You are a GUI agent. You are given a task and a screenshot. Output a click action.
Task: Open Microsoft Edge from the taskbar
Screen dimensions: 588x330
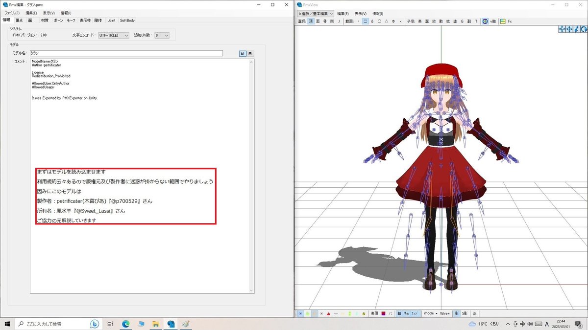pos(125,324)
